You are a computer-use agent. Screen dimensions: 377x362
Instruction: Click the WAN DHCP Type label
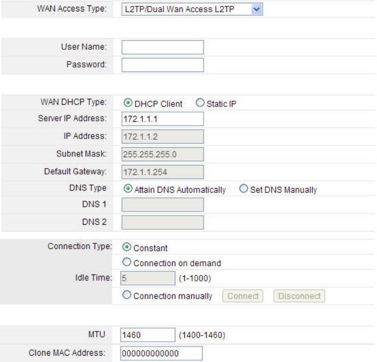pos(73,102)
